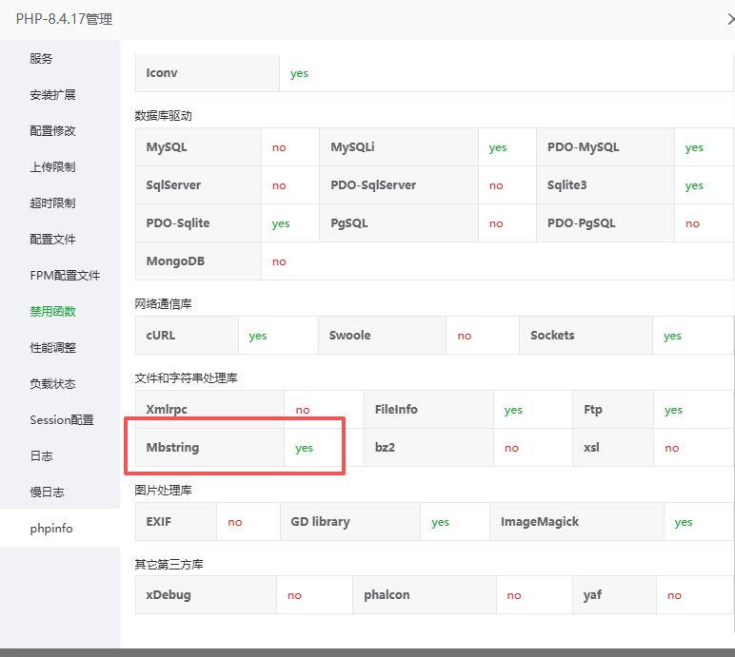Screen dimensions: 735x657
Task: Go to 安装扩展 in the sidebar
Action: point(52,95)
